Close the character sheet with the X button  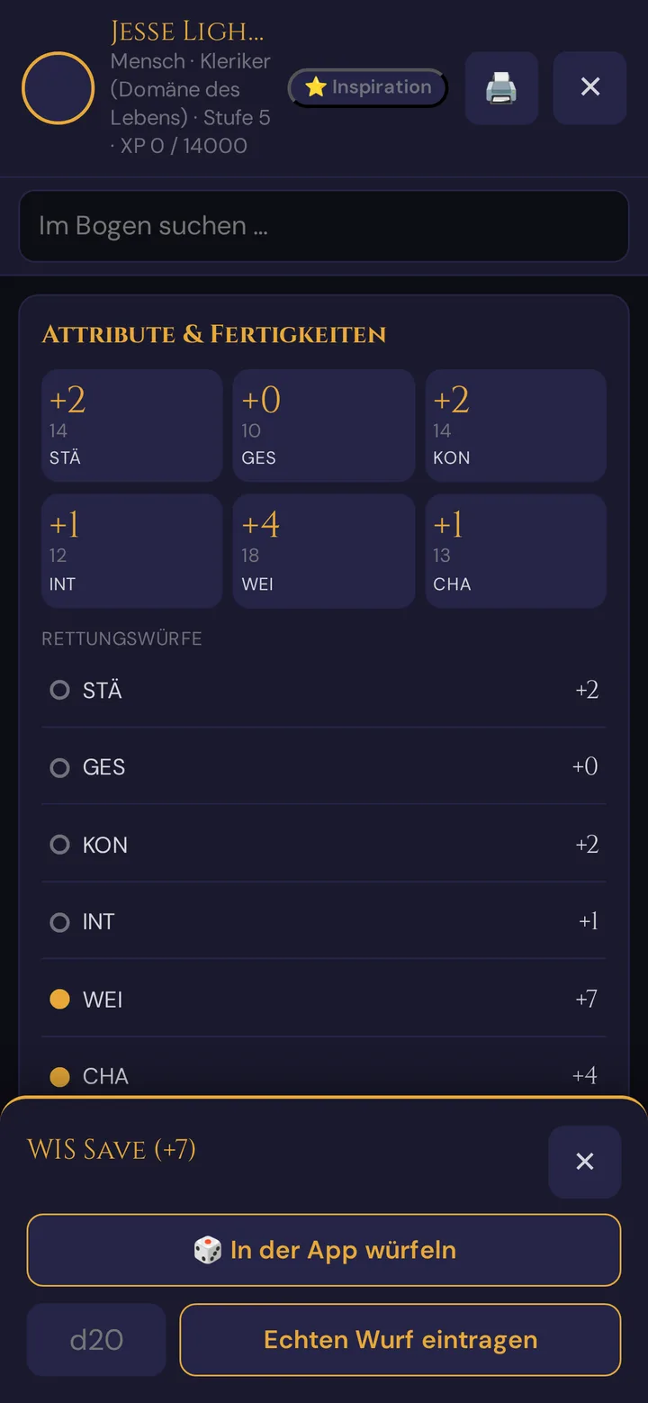[x=589, y=87]
